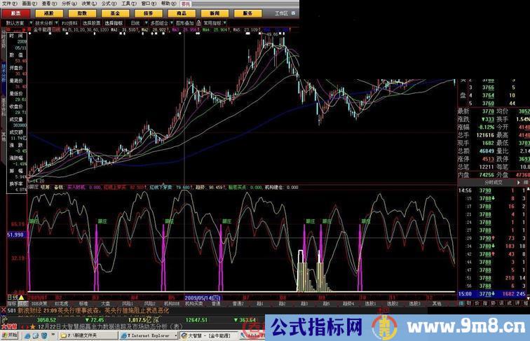
Task: Open 常用指标 toolbar option
Action: pyautogui.click(x=212, y=22)
